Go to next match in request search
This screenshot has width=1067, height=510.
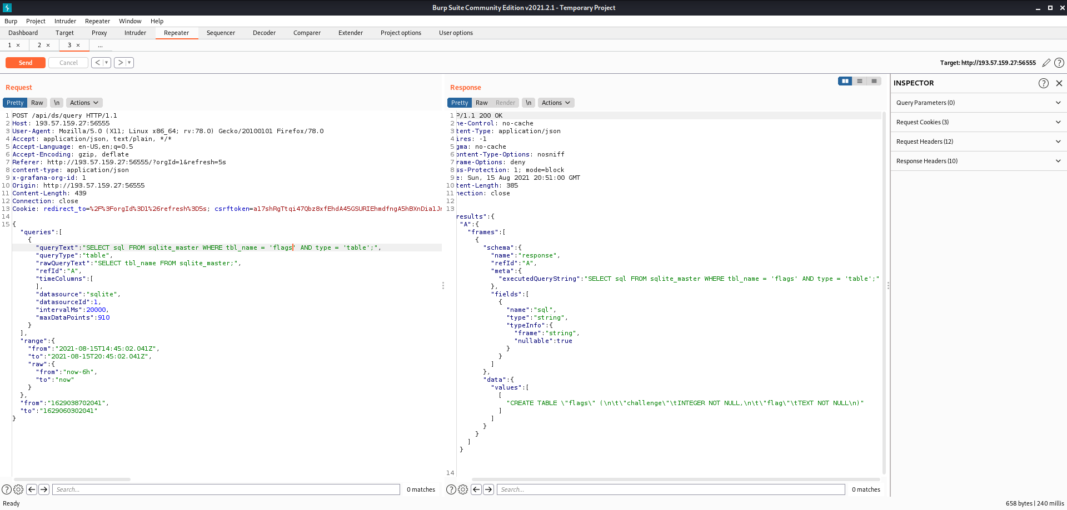click(x=44, y=489)
